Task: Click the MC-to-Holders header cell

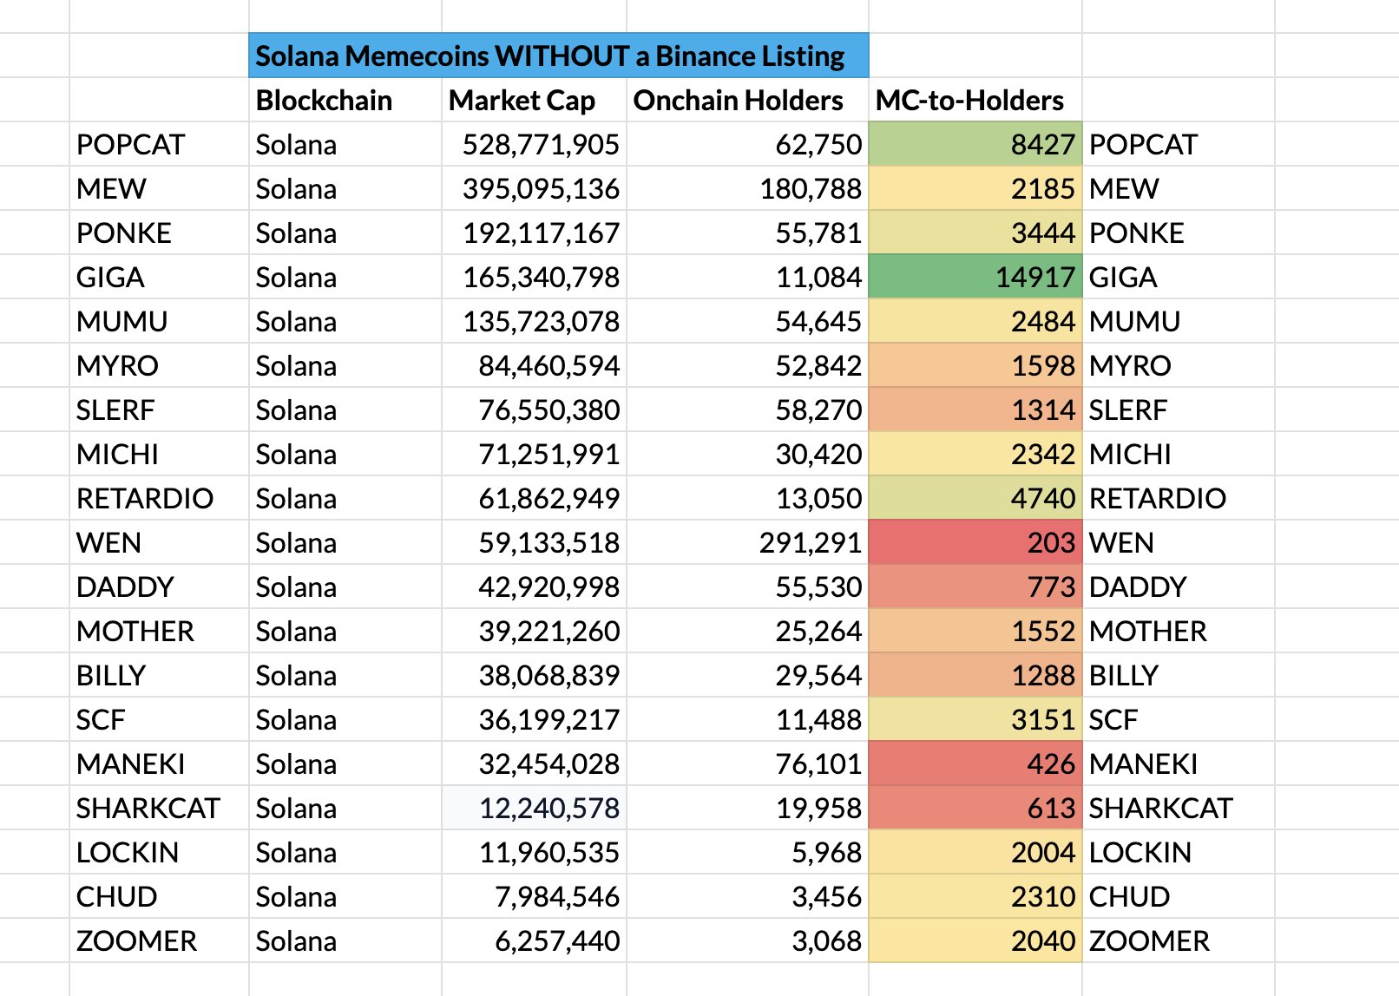Action: pyautogui.click(x=975, y=101)
